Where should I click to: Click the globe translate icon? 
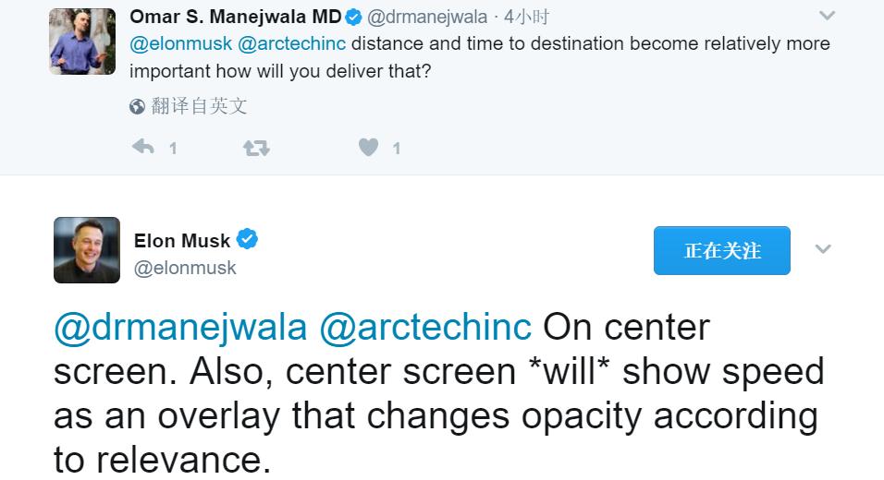pyautogui.click(x=137, y=107)
